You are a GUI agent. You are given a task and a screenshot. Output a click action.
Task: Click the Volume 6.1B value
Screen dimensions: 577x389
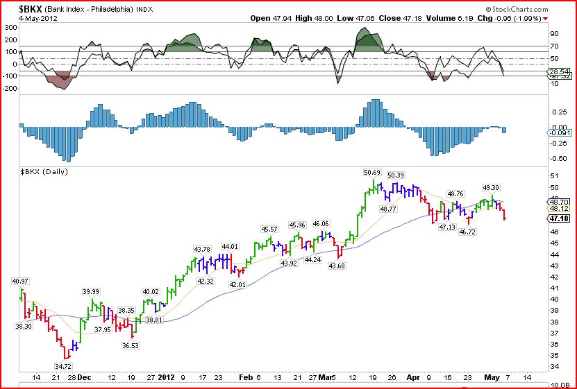click(x=450, y=18)
